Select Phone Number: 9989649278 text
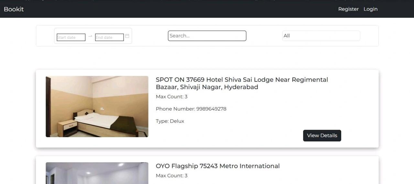414x184 pixels. [191, 109]
